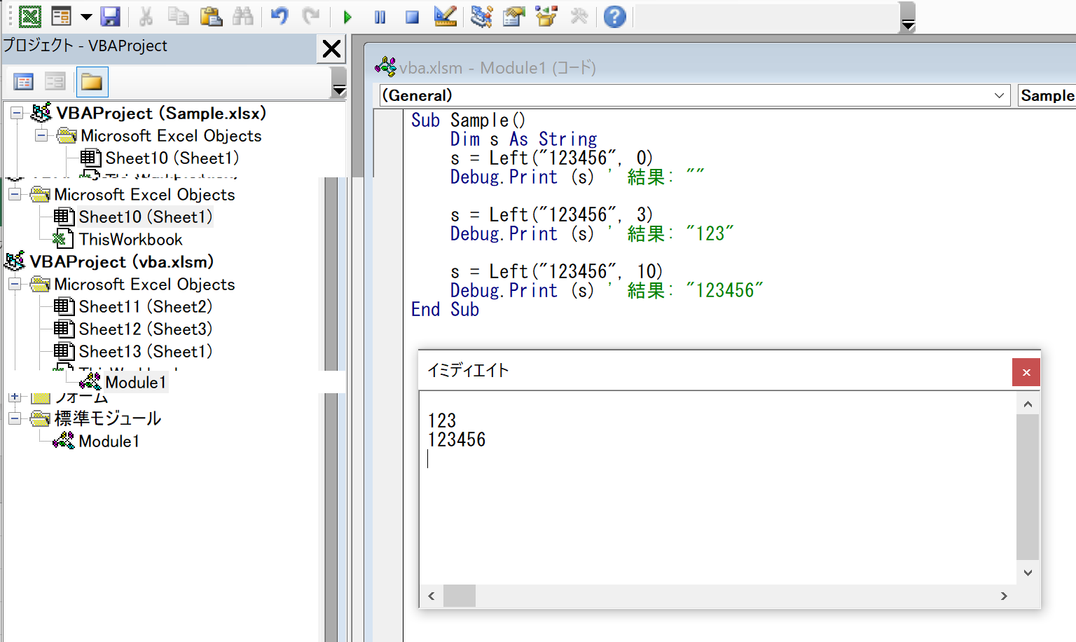This screenshot has height=642, width=1076.
Task: Click down arrow of Immediate window scrollbar
Action: [x=1028, y=573]
